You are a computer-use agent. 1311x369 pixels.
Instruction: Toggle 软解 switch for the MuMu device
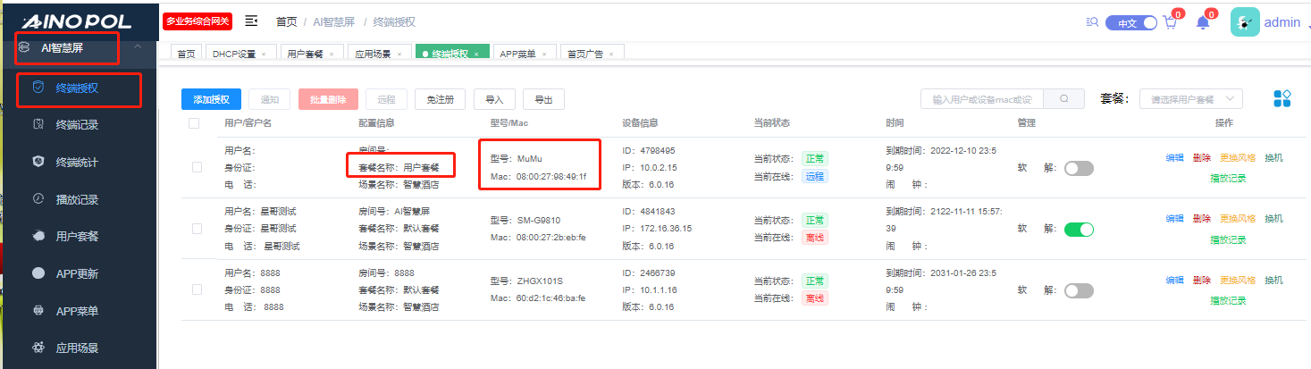tap(1079, 168)
